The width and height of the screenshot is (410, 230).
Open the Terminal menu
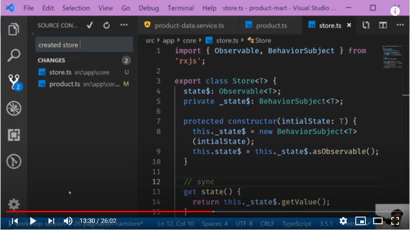click(x=181, y=8)
